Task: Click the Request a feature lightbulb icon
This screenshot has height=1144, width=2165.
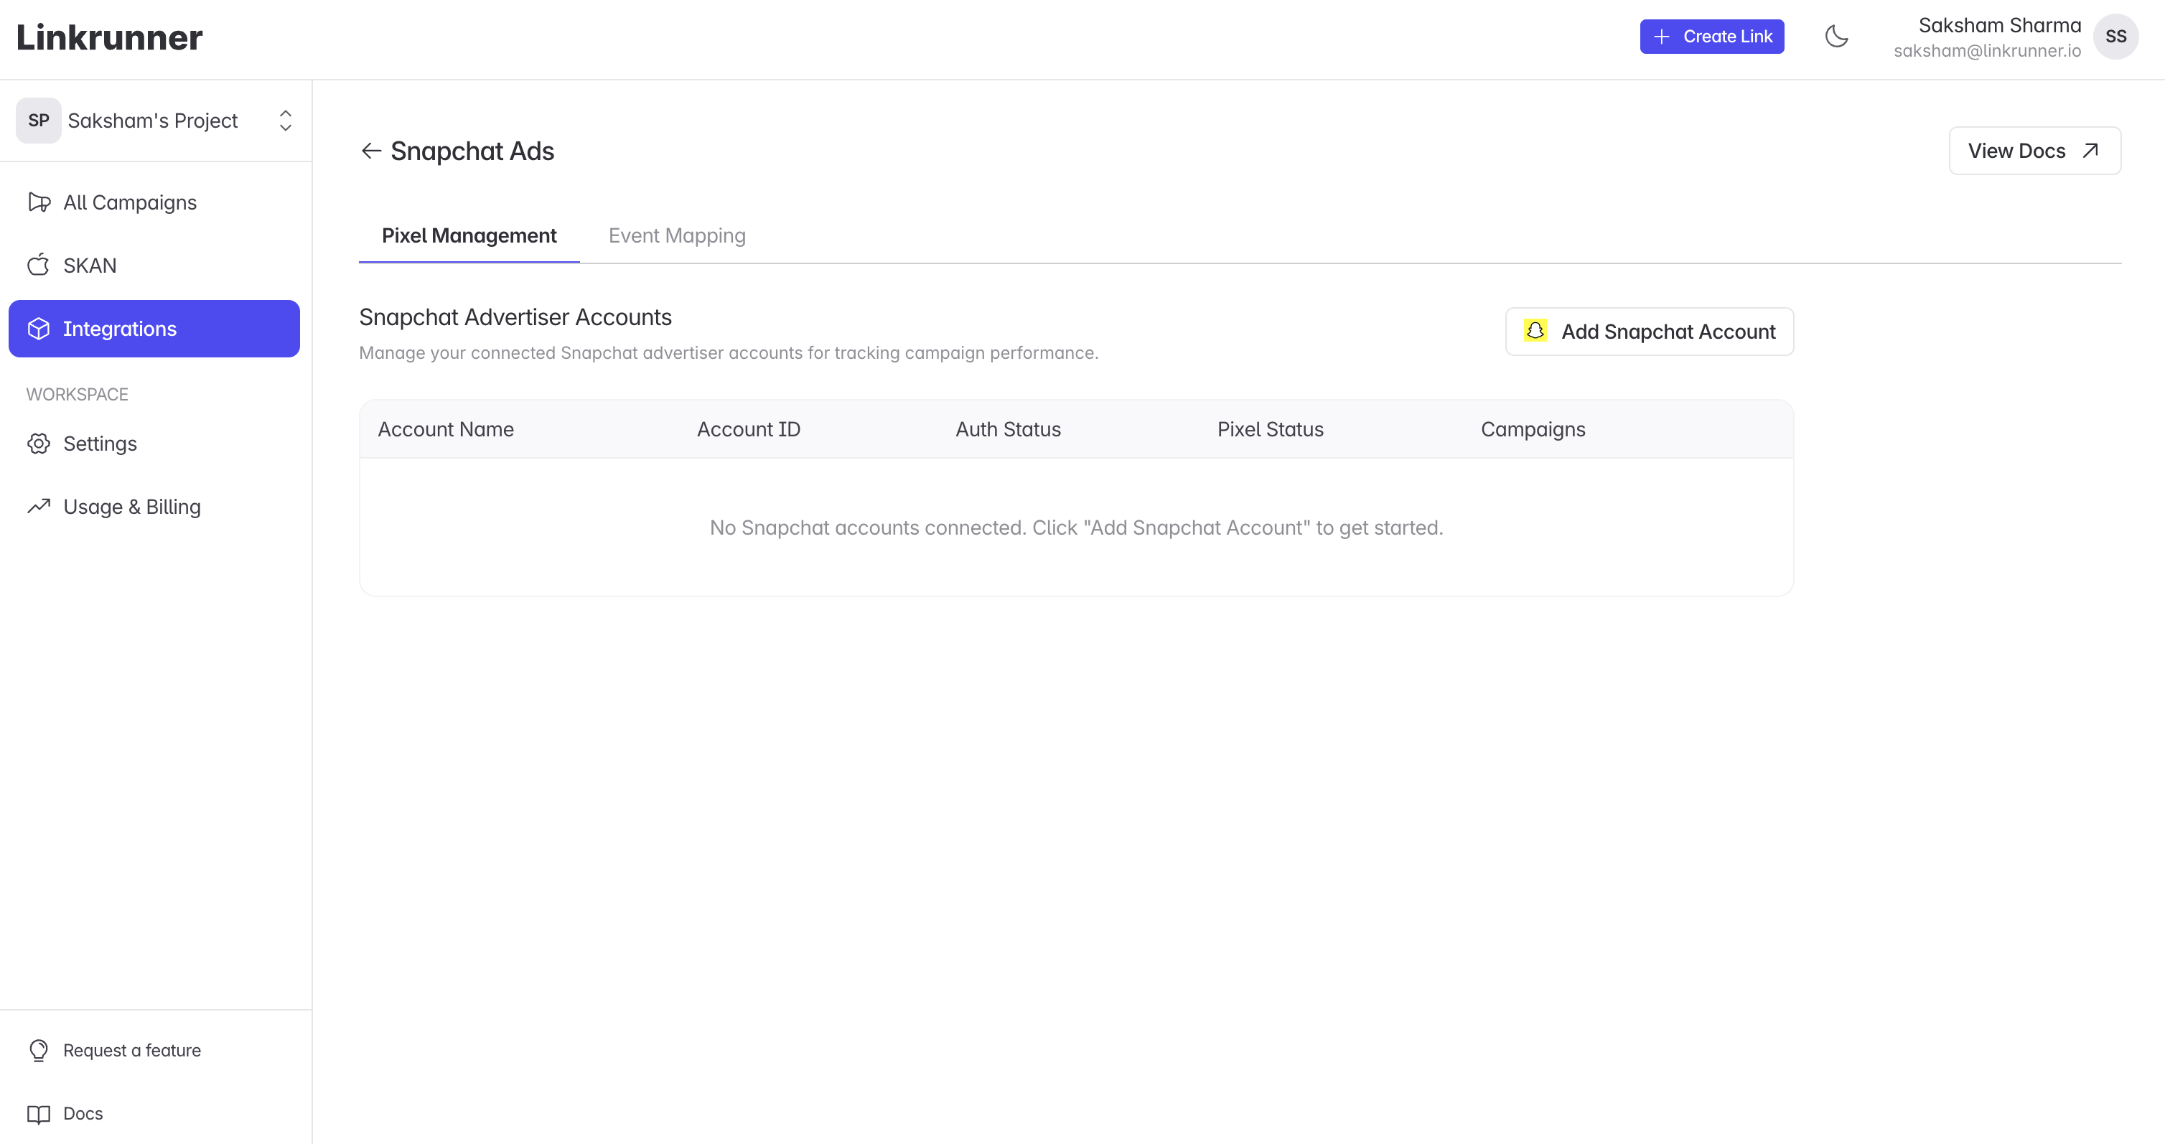Action: [x=39, y=1050]
